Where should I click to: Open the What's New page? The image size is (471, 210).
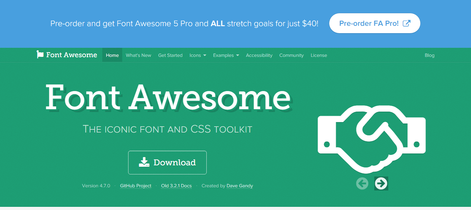[138, 55]
